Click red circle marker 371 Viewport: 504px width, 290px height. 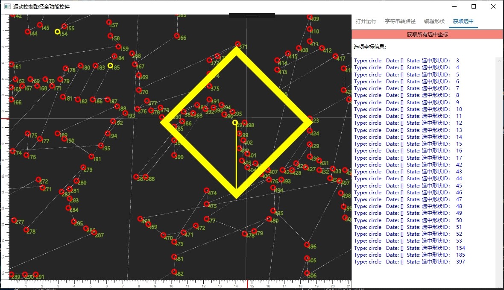[237, 44]
